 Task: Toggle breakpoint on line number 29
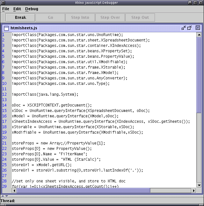click(x=4, y=186)
